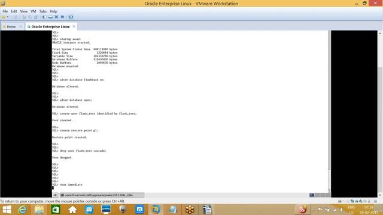383x215 pixels.
Task: Click the orange flower taskbar icon
Action: point(190,210)
